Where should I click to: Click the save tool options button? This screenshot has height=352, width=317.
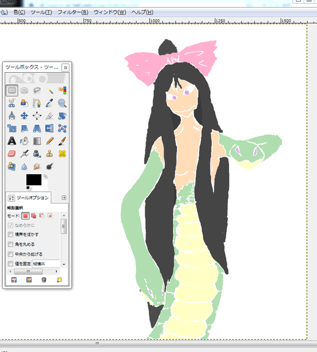pyautogui.click(x=14, y=280)
